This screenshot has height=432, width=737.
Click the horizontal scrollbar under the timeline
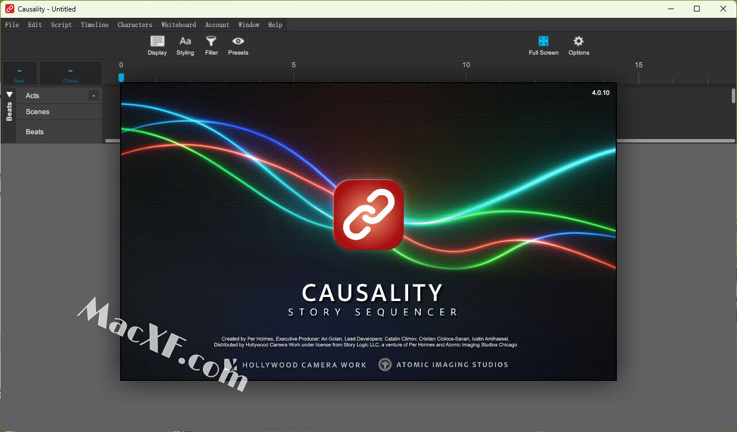click(420, 141)
